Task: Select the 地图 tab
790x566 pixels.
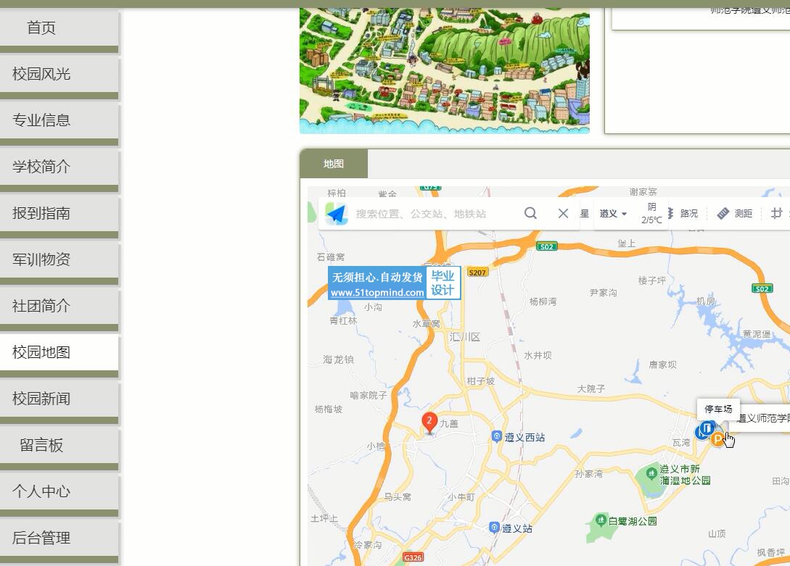Action: [334, 164]
